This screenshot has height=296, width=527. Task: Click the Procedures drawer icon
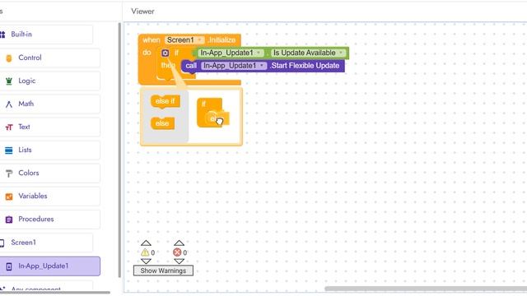9,220
